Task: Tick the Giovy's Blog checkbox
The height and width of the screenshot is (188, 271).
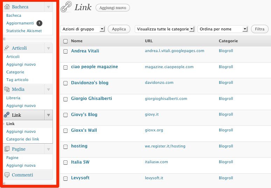Action: (65, 115)
